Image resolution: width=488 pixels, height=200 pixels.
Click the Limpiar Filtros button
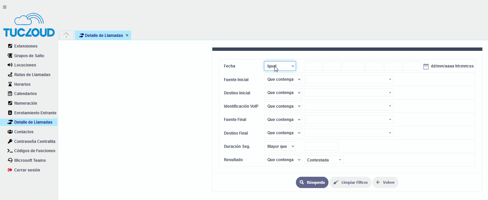click(x=350, y=182)
